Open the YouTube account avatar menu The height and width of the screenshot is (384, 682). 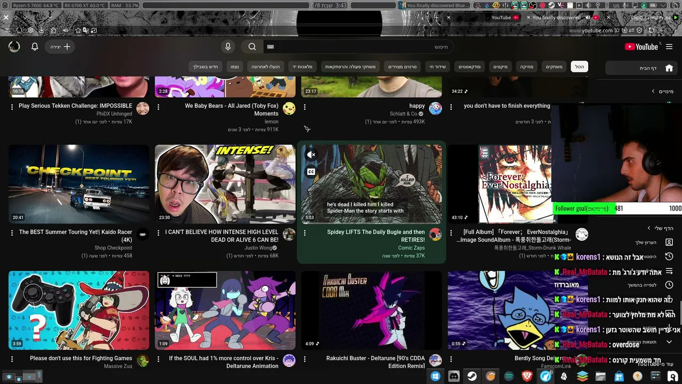14,47
